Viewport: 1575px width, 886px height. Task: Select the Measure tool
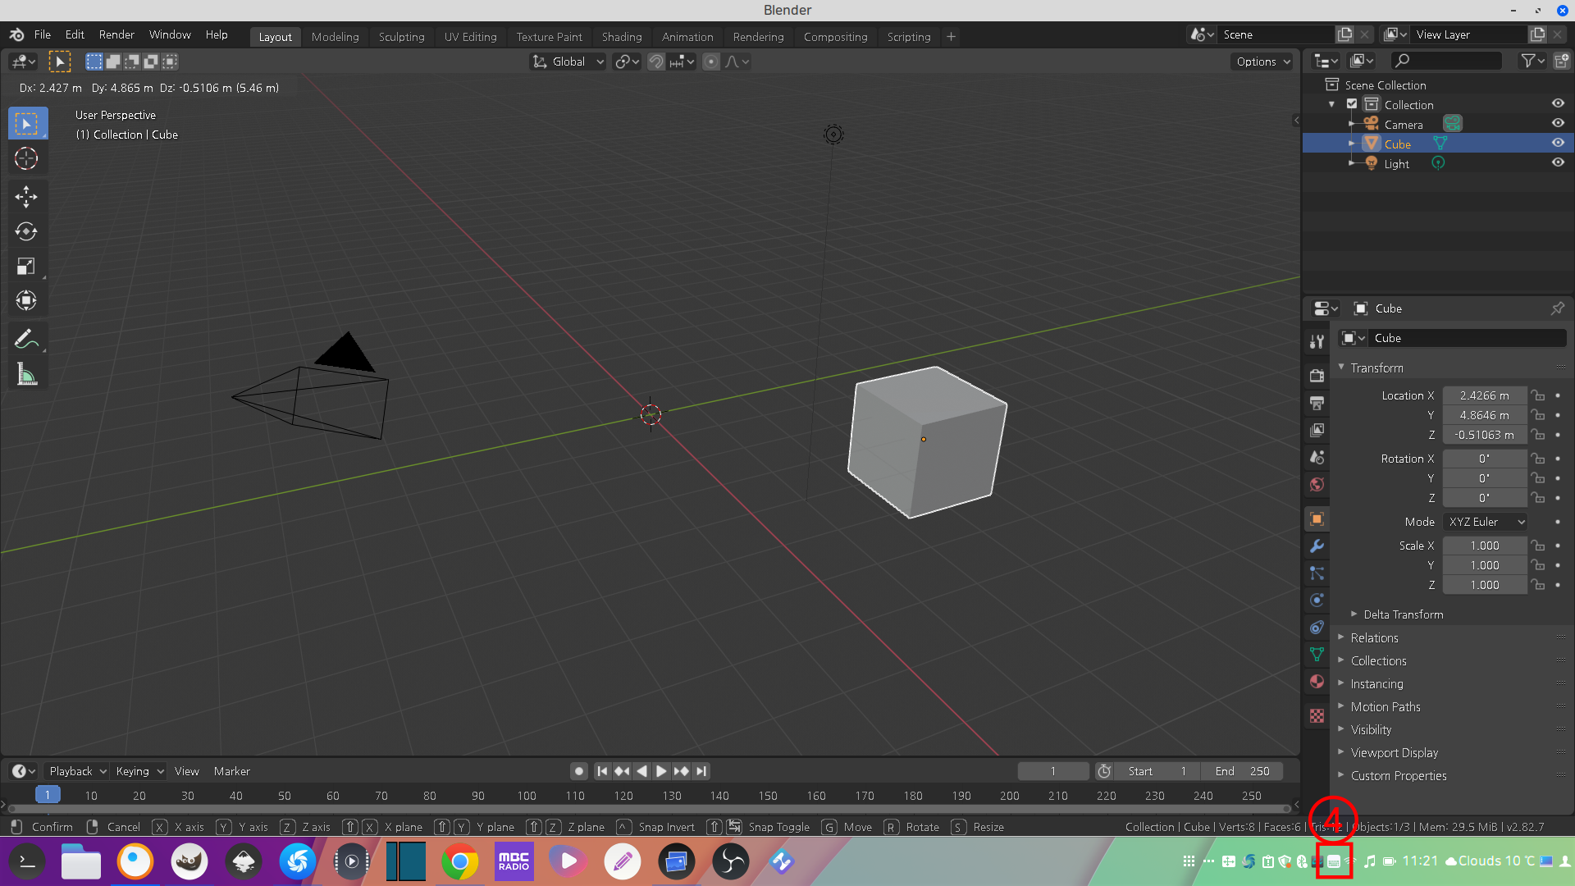pyautogui.click(x=26, y=375)
